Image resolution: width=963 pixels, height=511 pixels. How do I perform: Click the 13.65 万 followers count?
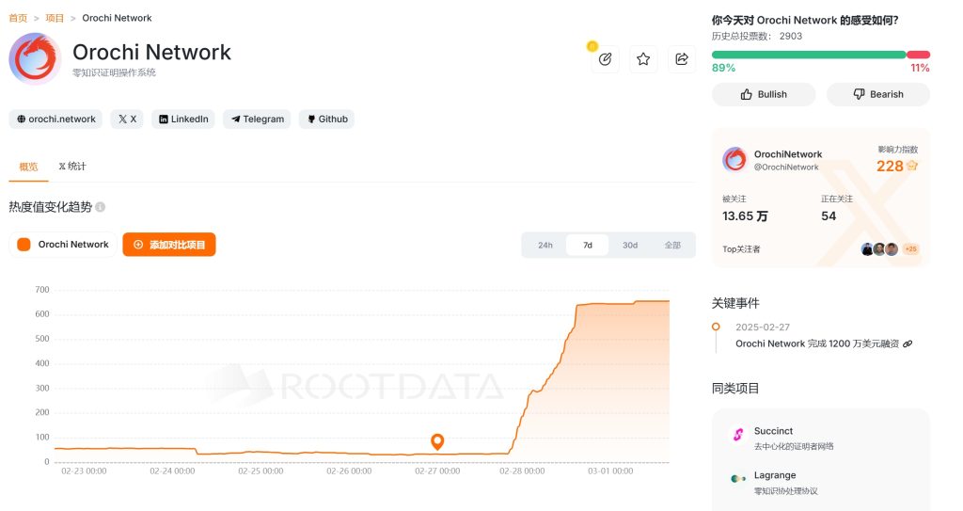pyautogui.click(x=745, y=216)
